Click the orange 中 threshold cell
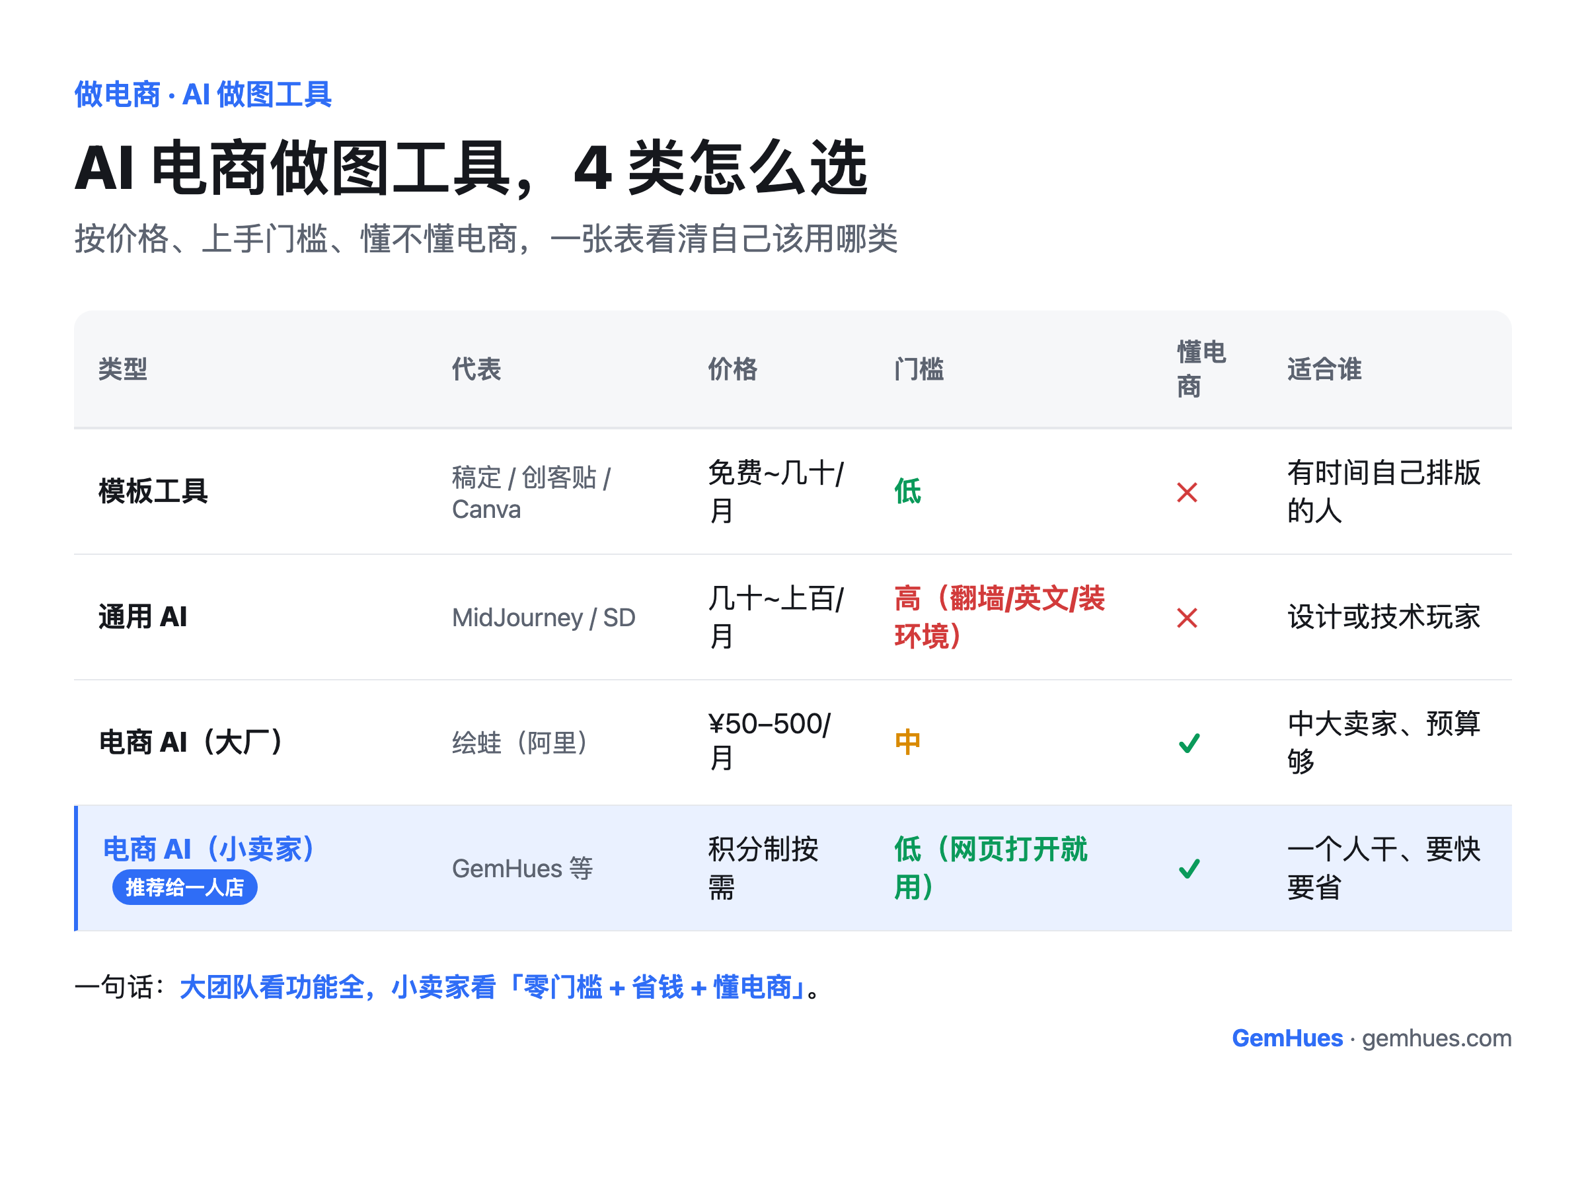Viewport: 1586px width, 1189px height. pos(908,742)
